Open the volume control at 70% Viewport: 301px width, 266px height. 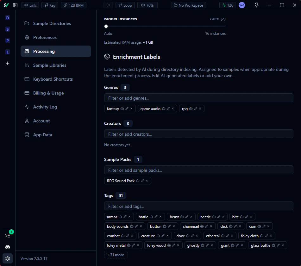[147, 5]
